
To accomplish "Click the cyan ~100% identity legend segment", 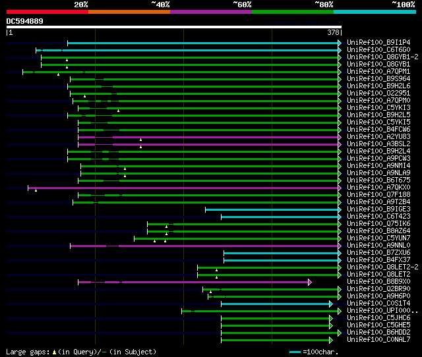I will 375,12.
